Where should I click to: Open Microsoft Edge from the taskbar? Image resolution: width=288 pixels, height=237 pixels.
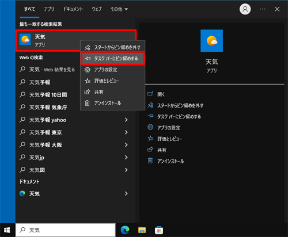click(x=125, y=230)
